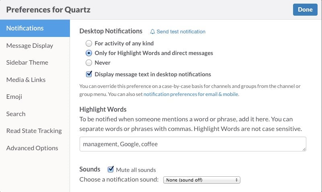Click the 'Sounds' heading label
Image resolution: width=322 pixels, height=192 pixels.
tap(90, 169)
